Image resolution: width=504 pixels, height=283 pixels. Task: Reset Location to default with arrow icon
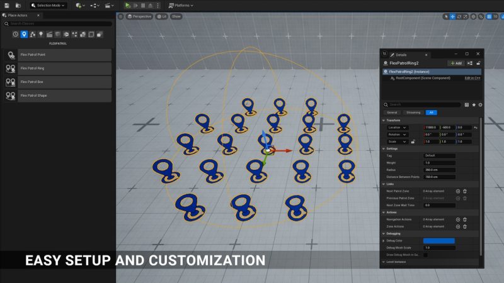476,128
